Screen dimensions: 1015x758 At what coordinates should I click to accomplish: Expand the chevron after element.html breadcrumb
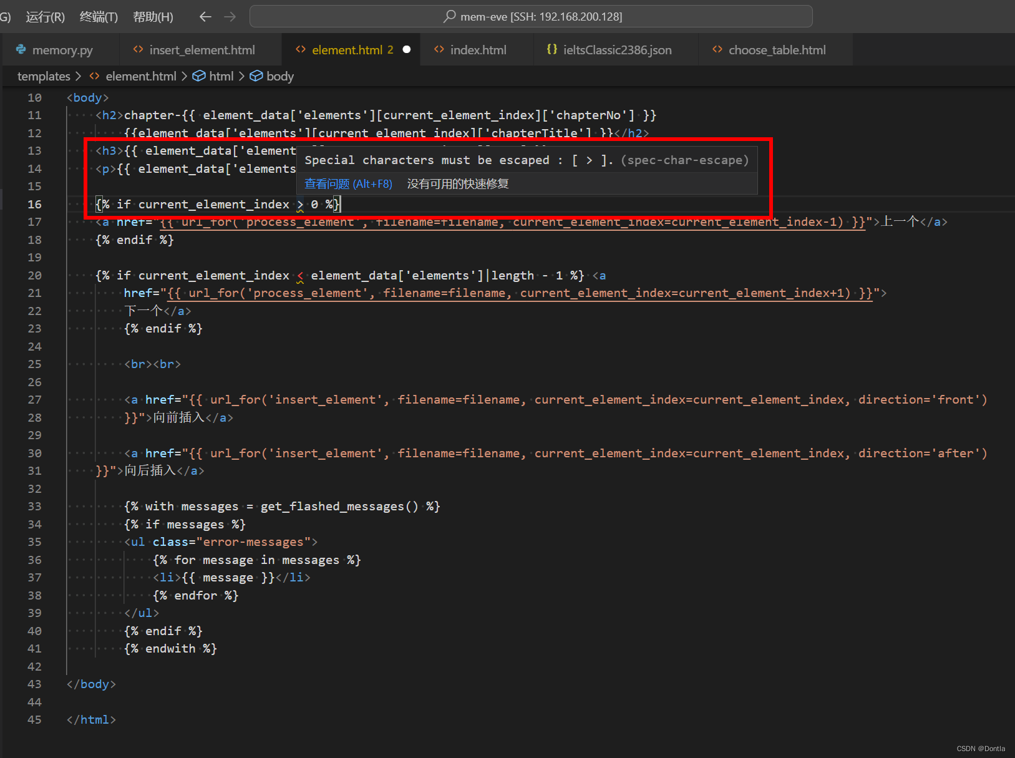184,75
